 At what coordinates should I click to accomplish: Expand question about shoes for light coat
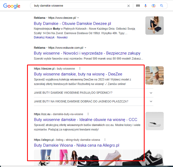pyautogui.click(x=94, y=101)
